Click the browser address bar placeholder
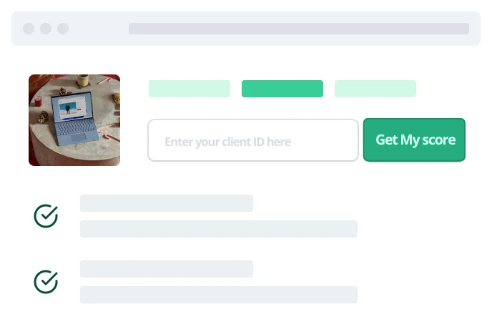The image size is (492, 332). 299,29
